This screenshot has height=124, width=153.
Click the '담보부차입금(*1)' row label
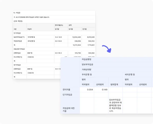click(x=19, y=37)
